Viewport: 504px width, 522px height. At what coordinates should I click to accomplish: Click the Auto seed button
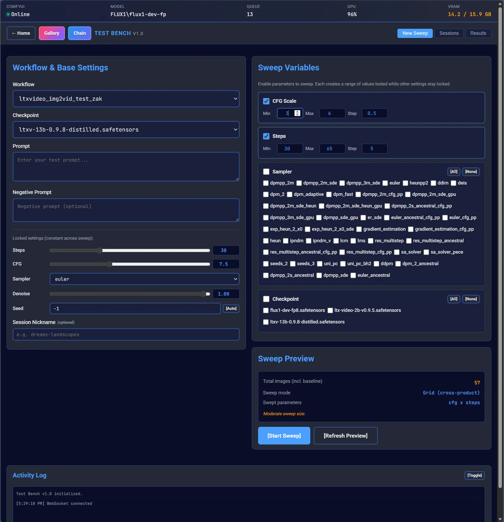(231, 309)
